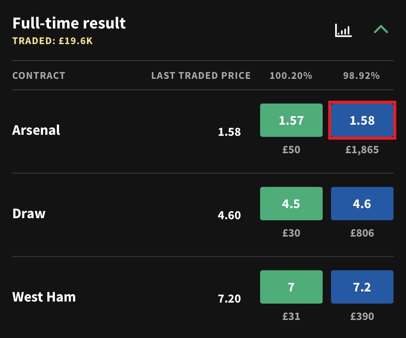Click Arsenal green 1.57 price button

291,120
